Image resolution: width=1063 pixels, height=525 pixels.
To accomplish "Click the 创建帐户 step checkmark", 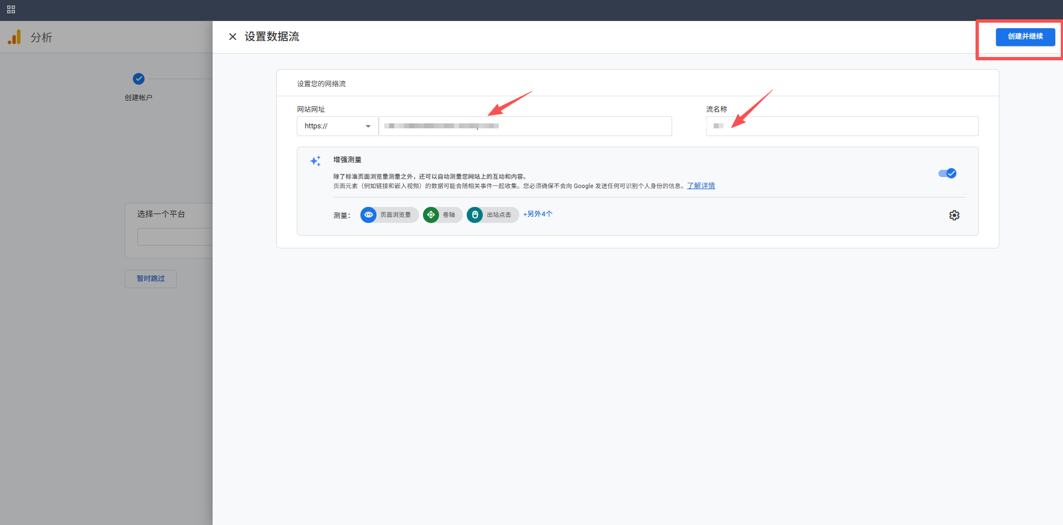I will coord(138,79).
